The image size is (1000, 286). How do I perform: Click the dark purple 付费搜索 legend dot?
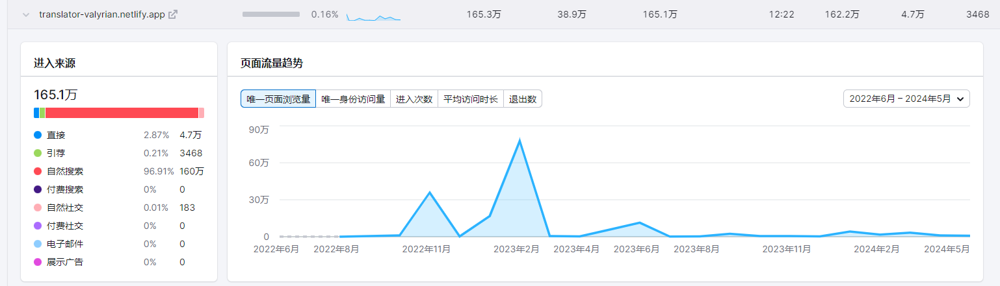click(38, 190)
